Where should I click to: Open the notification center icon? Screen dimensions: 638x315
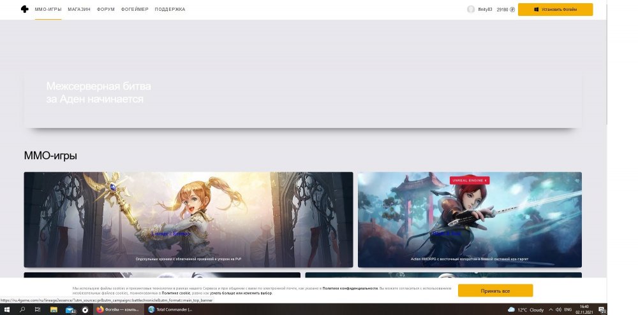click(602, 309)
